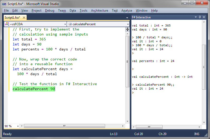
Task: Click '> calculatePercent 90;;' in F# Interactive
Action: (x=153, y=85)
